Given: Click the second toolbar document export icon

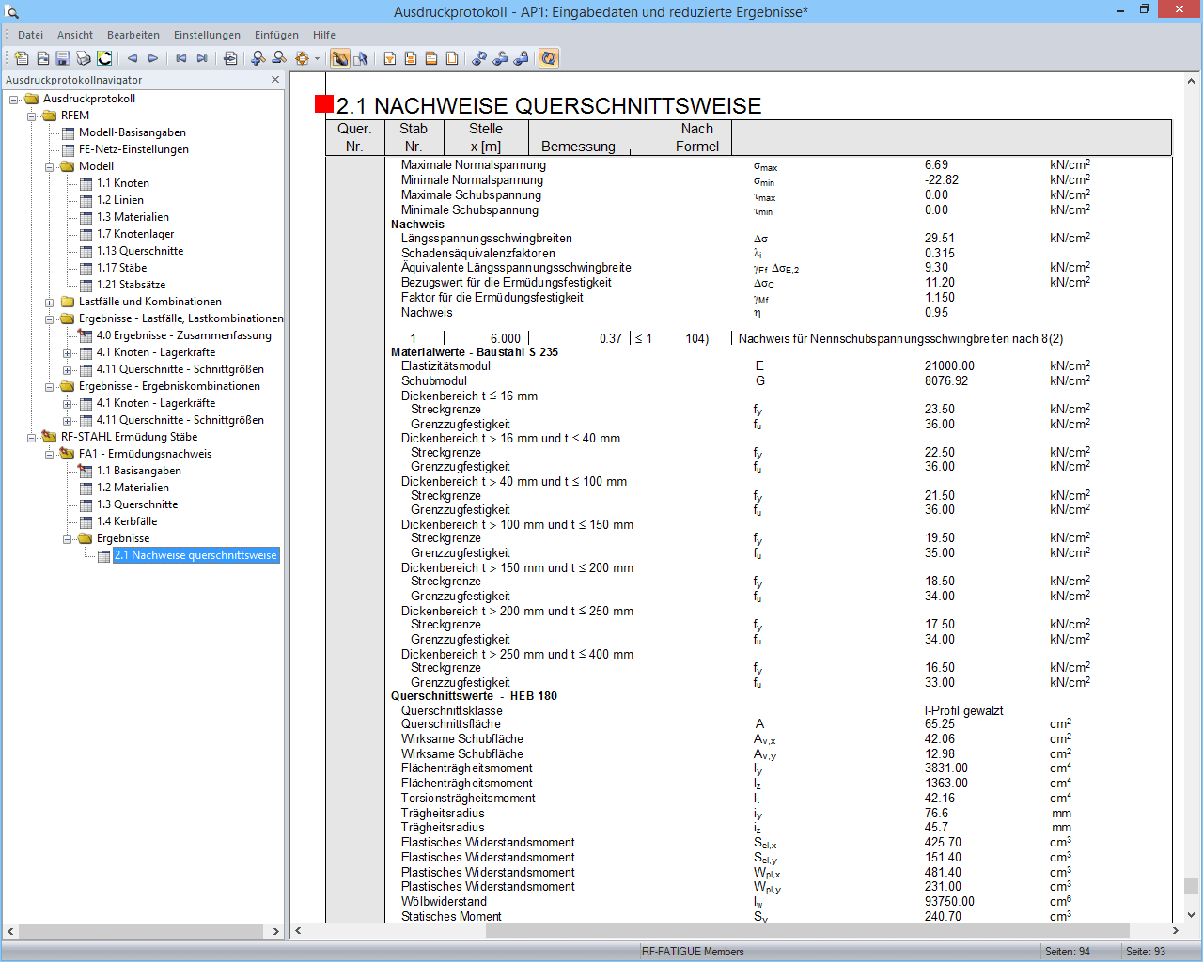Looking at the screenshot, I should (42, 58).
